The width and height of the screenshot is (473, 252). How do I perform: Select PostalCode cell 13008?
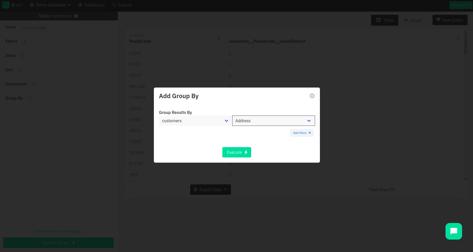[x=135, y=142]
